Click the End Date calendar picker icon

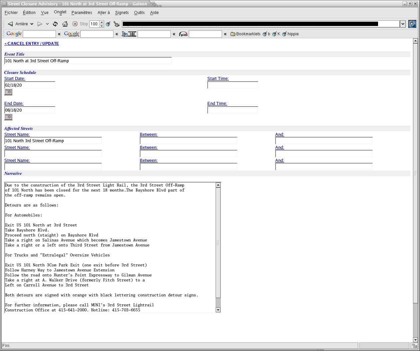tap(8, 117)
